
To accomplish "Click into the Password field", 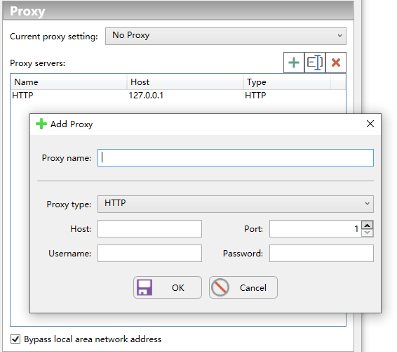I will pos(321,254).
